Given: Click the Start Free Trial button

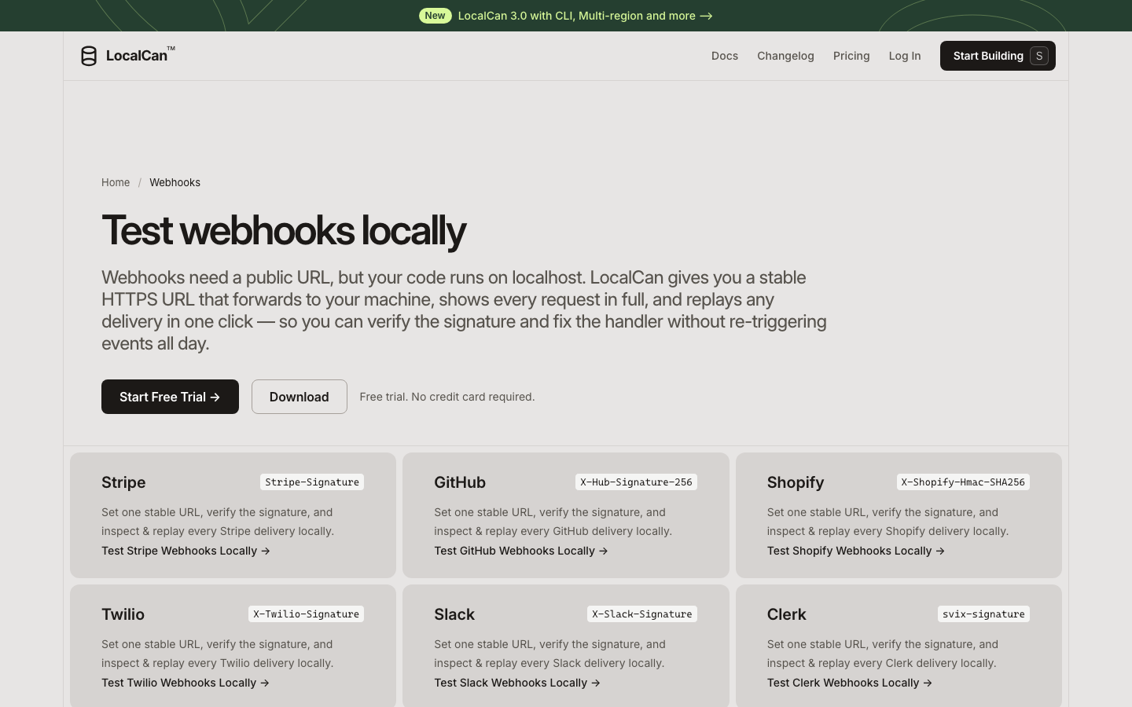Looking at the screenshot, I should (170, 397).
